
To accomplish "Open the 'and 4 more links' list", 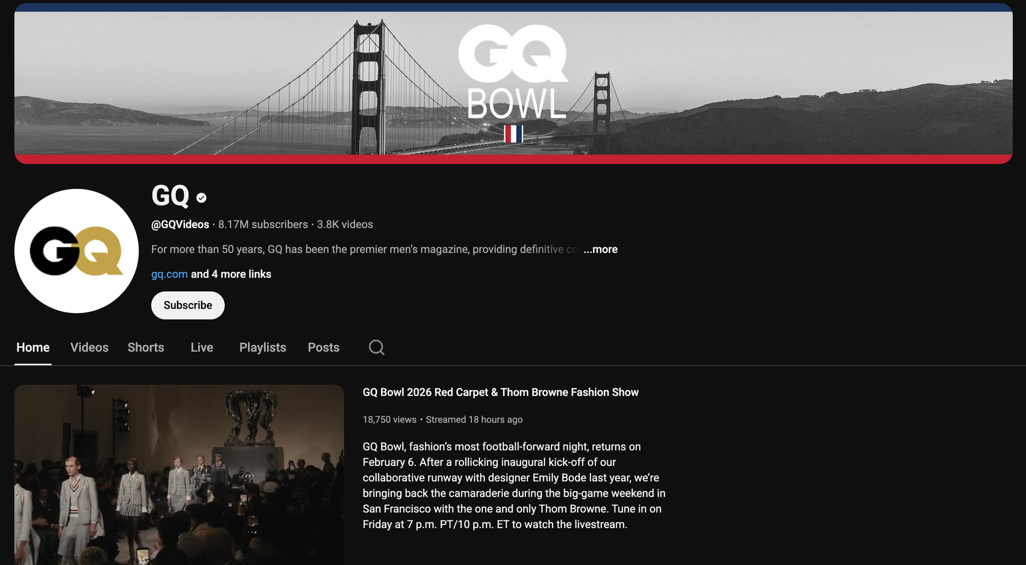I will click(x=231, y=274).
